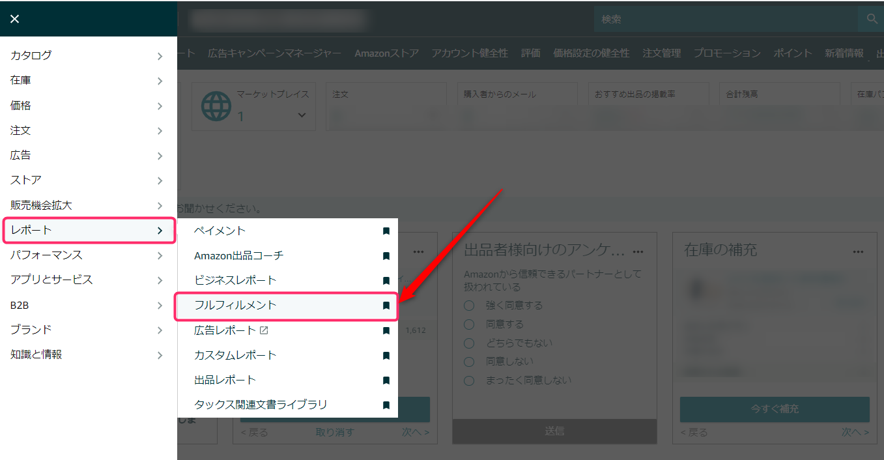884x460 pixels.
Task: Open the ブランド menu item
Action: pos(89,330)
